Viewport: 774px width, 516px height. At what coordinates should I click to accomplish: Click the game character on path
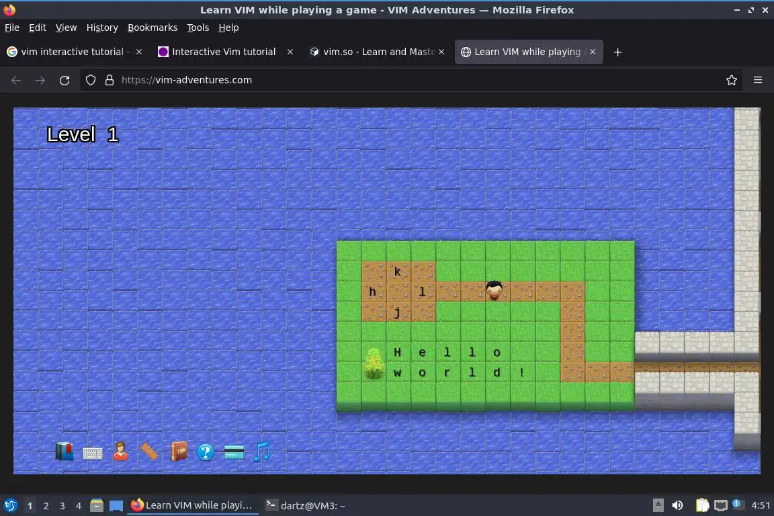(494, 290)
